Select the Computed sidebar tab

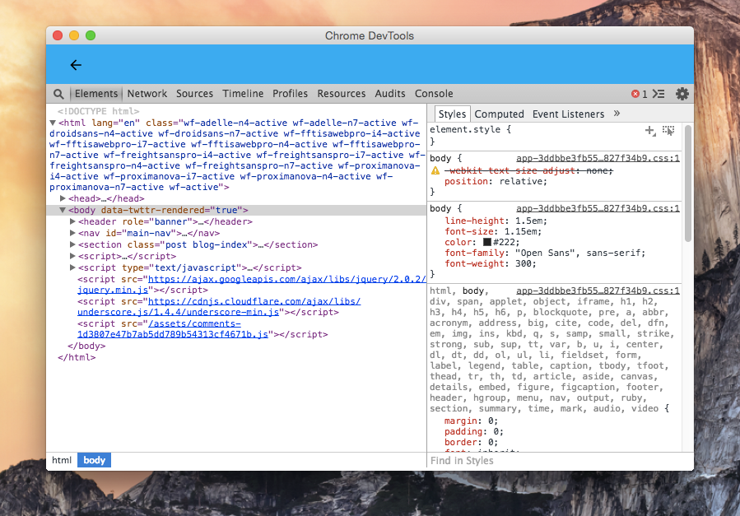click(499, 114)
